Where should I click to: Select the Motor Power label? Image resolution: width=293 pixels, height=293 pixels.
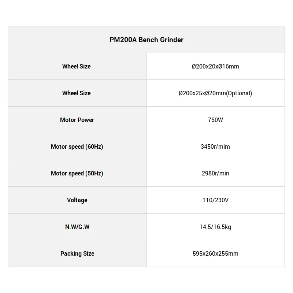coord(77,120)
